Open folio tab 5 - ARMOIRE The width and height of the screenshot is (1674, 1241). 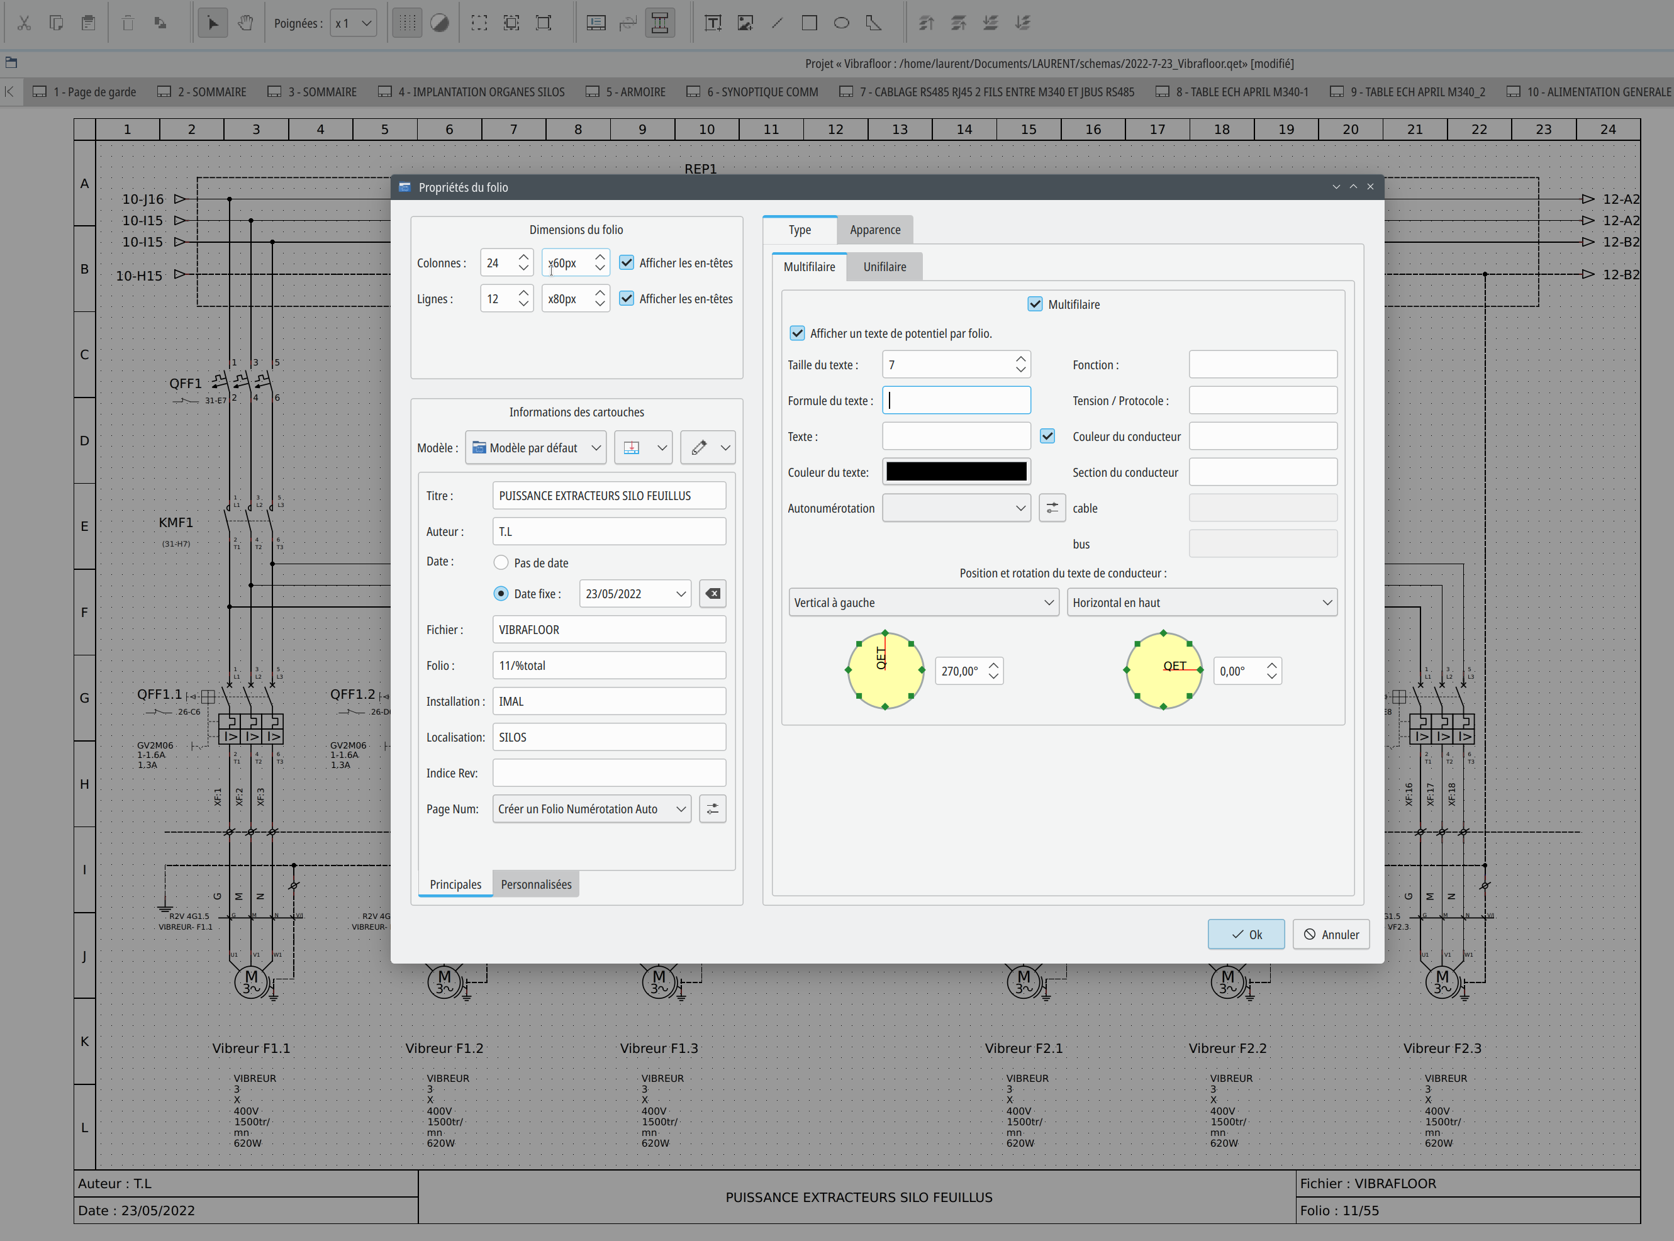[x=626, y=92]
